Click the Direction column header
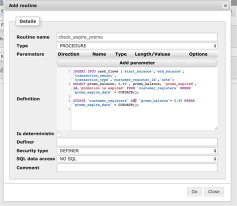237x206 pixels. 68,54
